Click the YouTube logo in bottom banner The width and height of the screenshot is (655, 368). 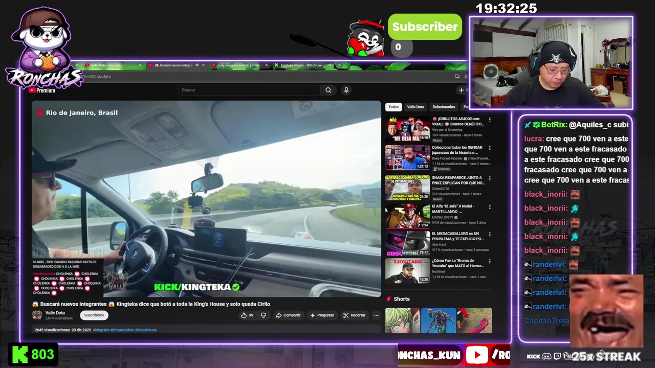476,355
